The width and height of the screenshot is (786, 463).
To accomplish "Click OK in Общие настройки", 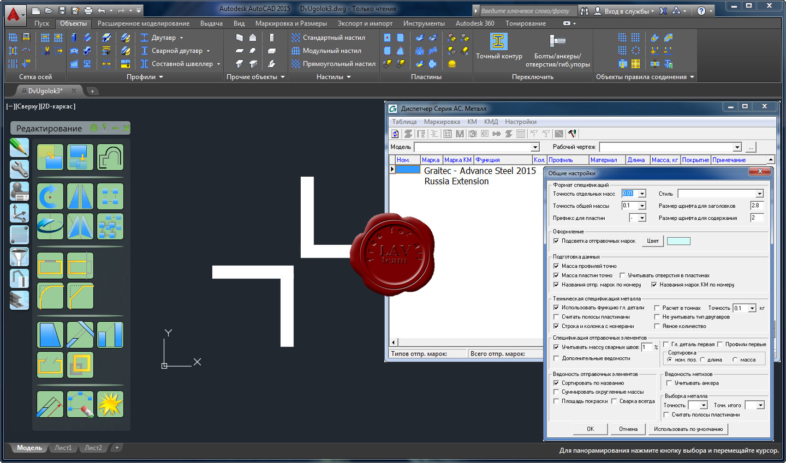I will [590, 429].
